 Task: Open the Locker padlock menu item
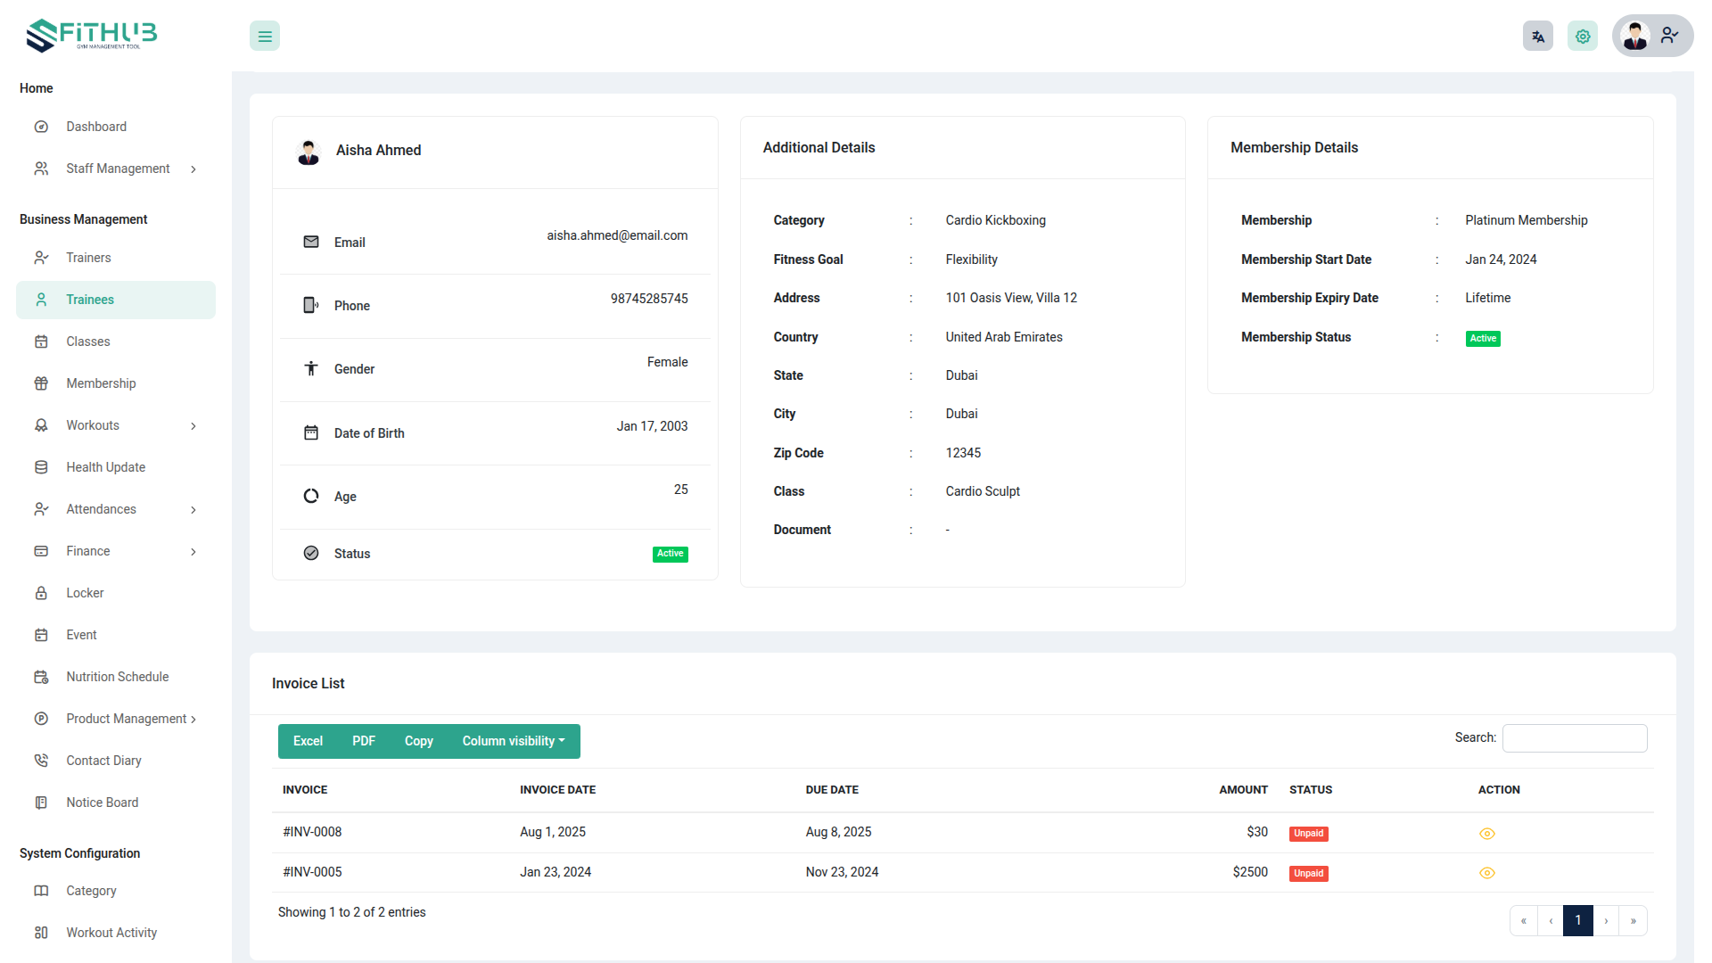click(x=85, y=593)
